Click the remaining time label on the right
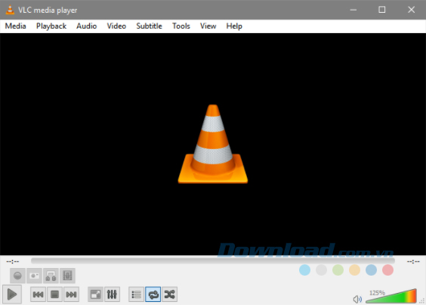This screenshot has height=305, width=426. pos(413,261)
